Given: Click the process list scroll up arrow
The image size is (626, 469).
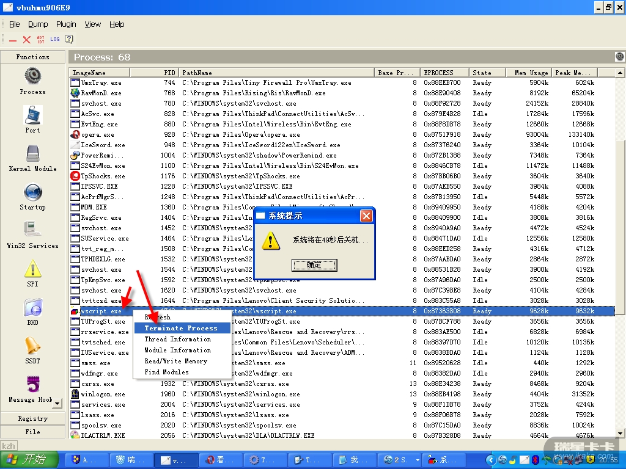Looking at the screenshot, I should (x=620, y=73).
